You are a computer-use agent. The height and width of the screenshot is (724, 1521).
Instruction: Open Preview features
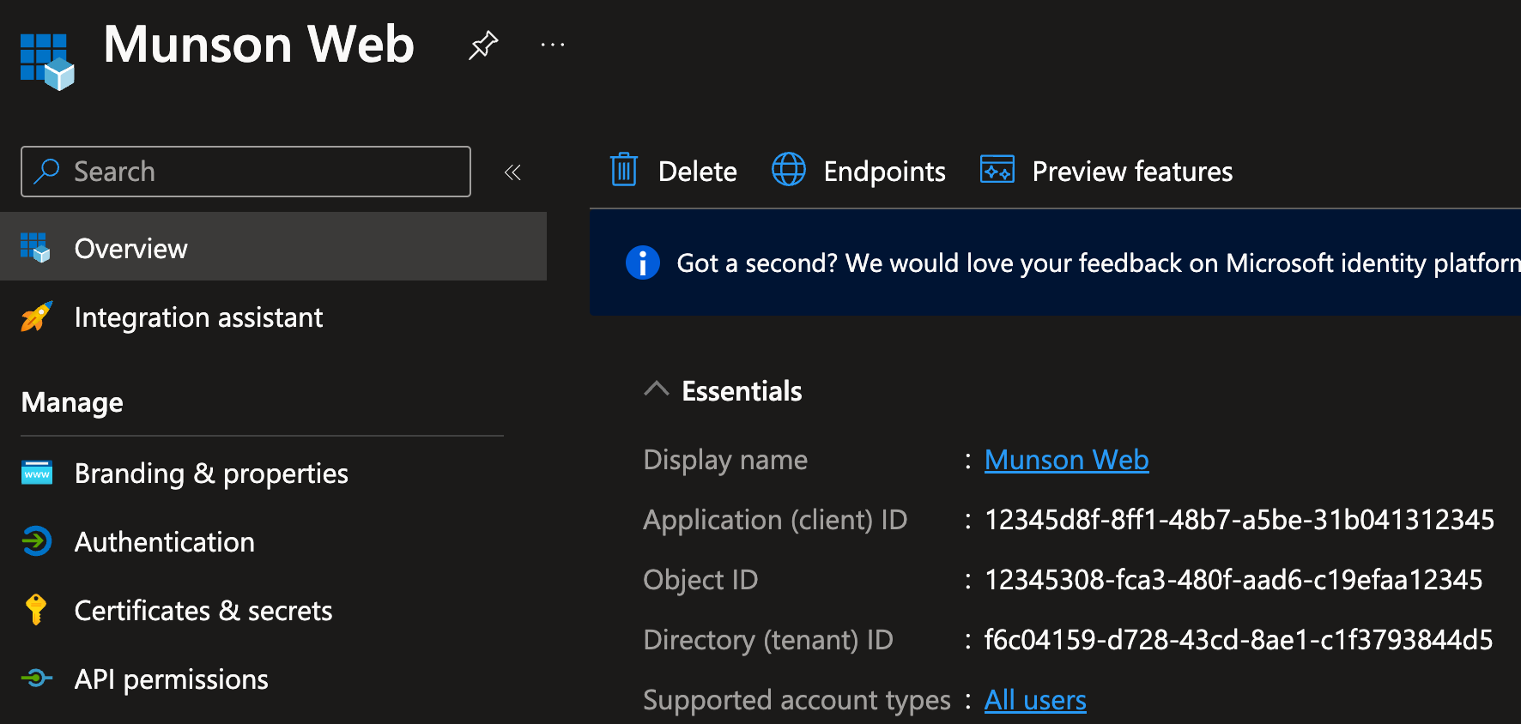(1106, 171)
